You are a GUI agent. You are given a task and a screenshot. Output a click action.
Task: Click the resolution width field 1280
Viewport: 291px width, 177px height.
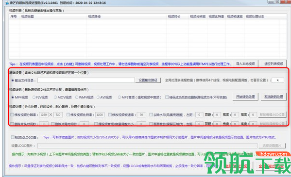pyautogui.click(x=44, y=115)
